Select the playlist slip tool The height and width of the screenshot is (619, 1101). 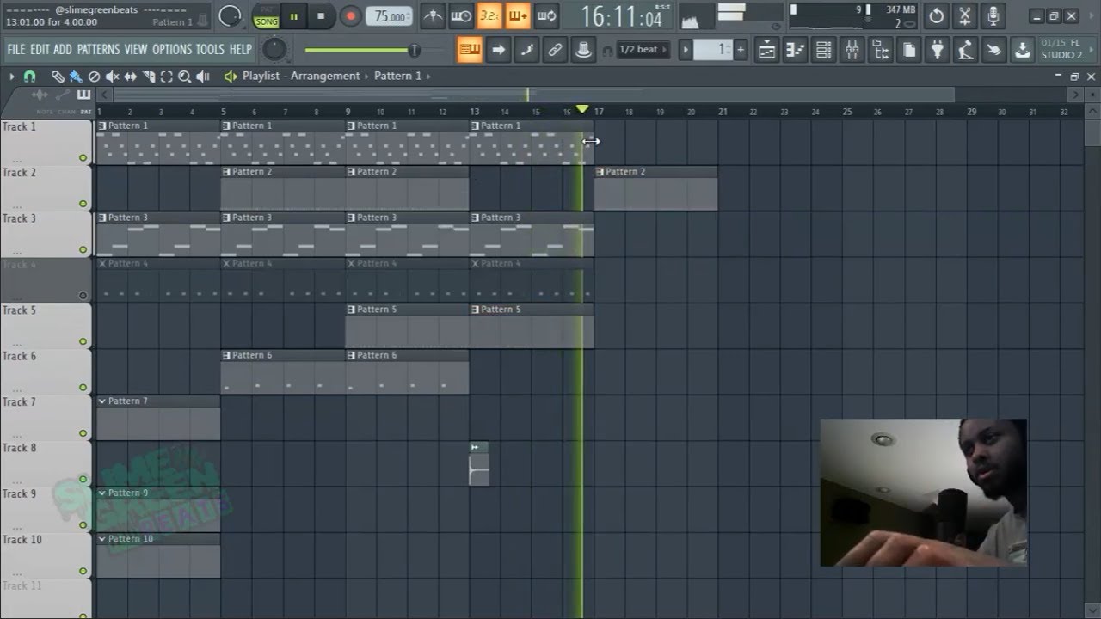pyautogui.click(x=130, y=77)
